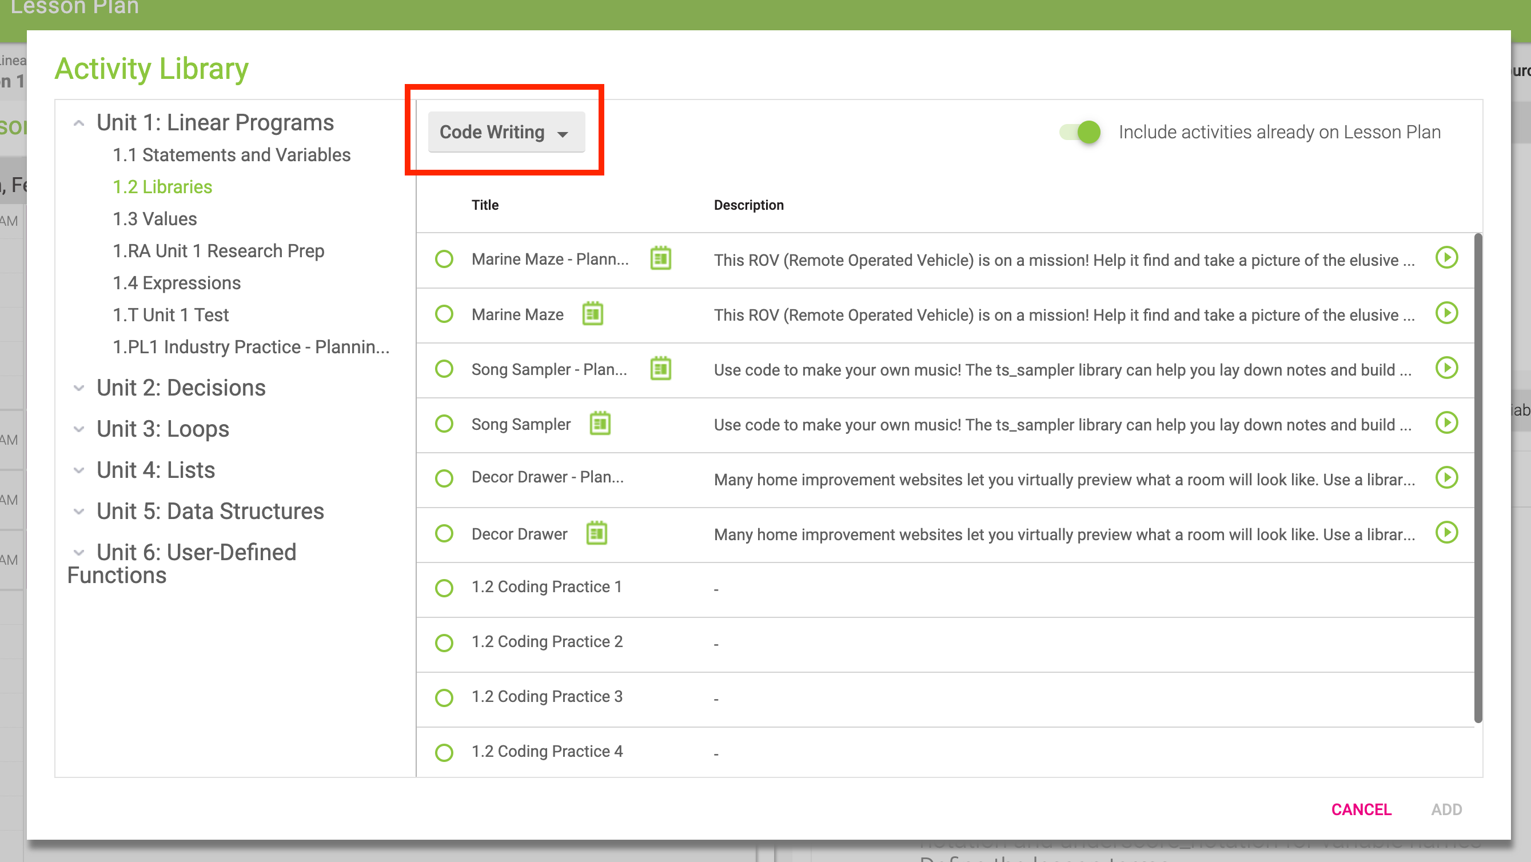Image resolution: width=1531 pixels, height=862 pixels.
Task: Click calendar icon beside Marine Maze
Action: point(592,314)
